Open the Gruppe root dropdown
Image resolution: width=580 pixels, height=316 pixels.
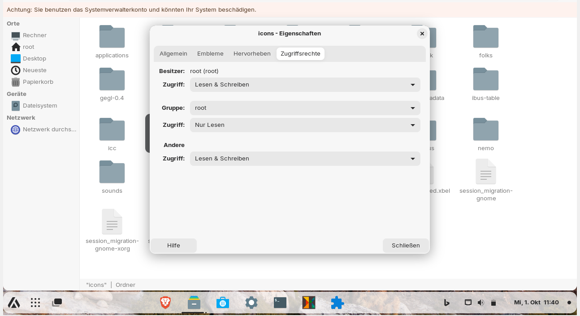pos(305,108)
